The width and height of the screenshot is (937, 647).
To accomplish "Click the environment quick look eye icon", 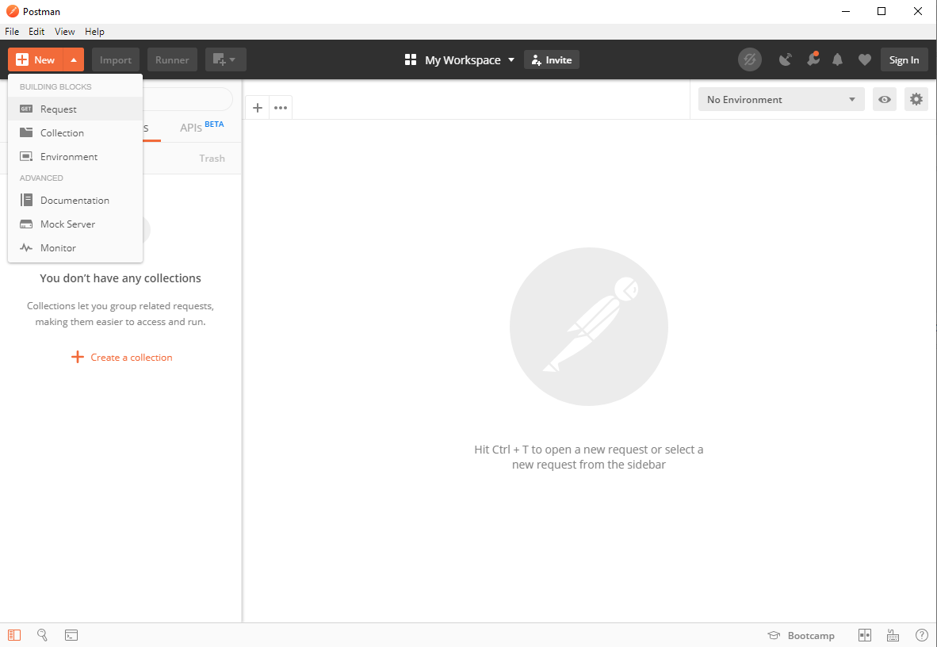I will 885,99.
